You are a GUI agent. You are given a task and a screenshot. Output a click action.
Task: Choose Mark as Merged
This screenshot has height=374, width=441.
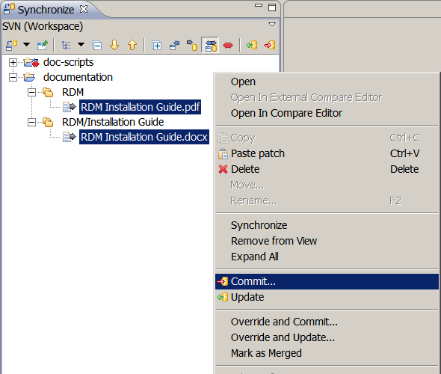pyautogui.click(x=327, y=354)
